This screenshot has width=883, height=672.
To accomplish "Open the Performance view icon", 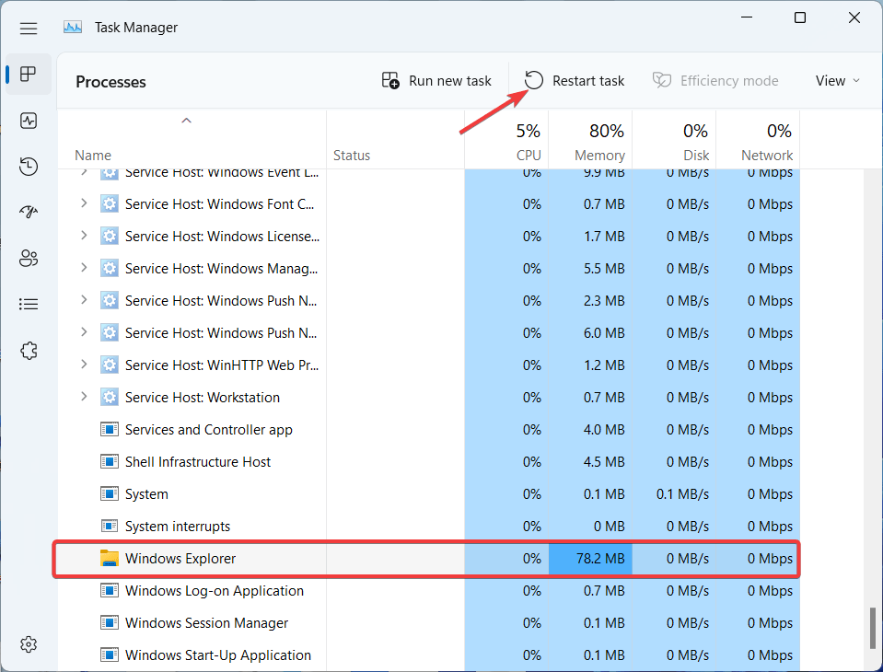I will (28, 120).
